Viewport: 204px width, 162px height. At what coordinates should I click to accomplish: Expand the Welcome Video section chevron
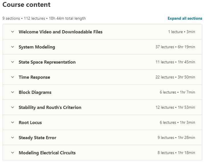point(13,32)
